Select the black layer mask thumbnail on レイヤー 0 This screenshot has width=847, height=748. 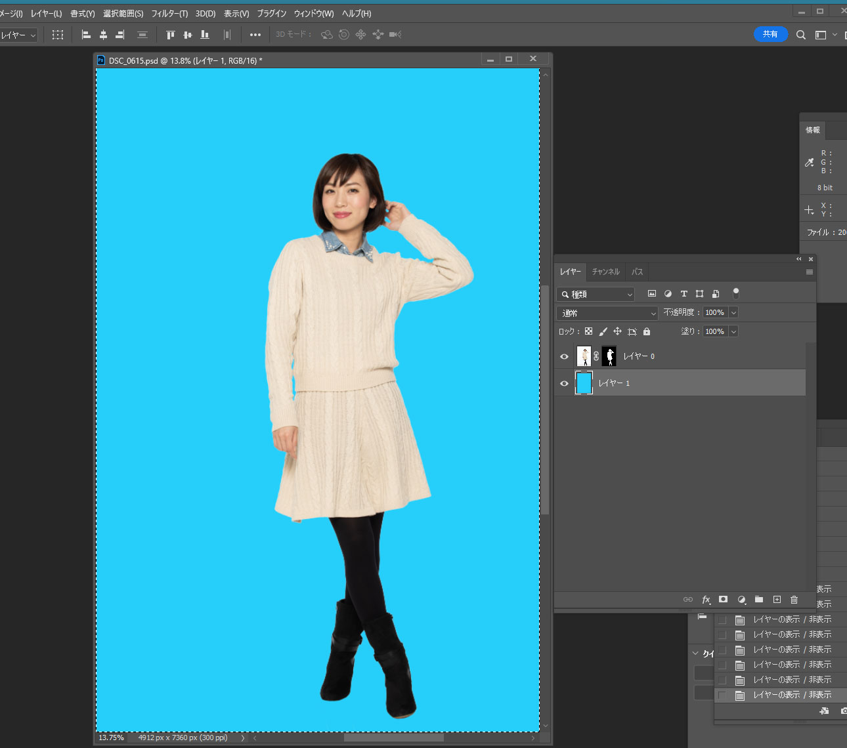point(609,356)
